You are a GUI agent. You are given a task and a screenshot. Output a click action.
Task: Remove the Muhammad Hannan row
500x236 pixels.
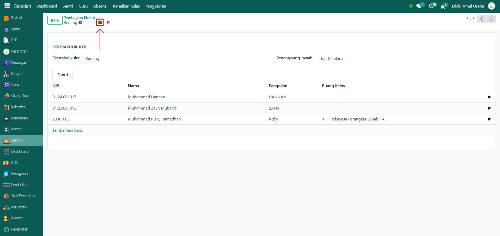click(x=489, y=97)
